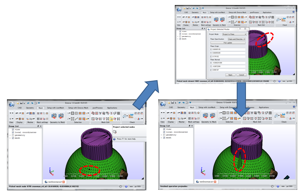302x194 pixels.
Task: Click the Plane Normal X input field
Action: [x=229, y=63]
